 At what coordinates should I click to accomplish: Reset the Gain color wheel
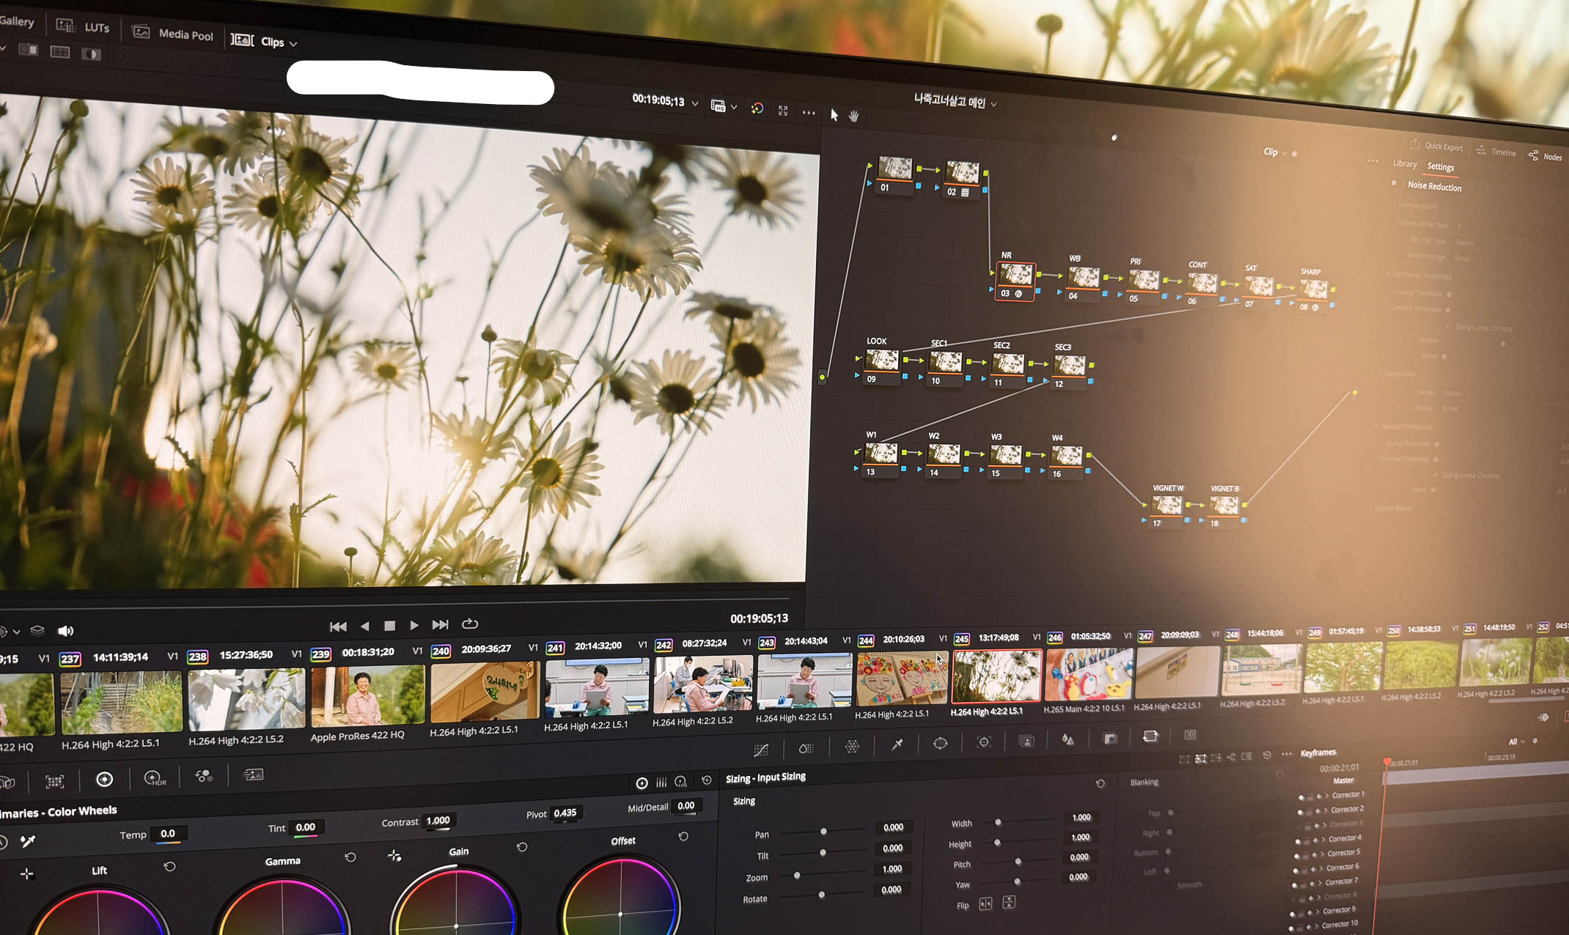[x=522, y=847]
